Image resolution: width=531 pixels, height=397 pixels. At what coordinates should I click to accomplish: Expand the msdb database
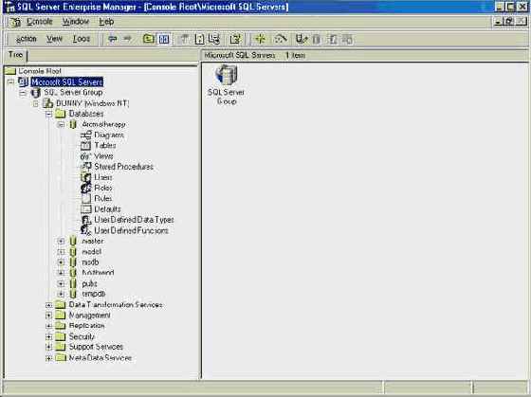(61, 262)
